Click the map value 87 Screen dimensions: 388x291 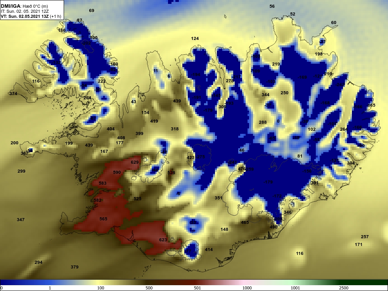80,20
